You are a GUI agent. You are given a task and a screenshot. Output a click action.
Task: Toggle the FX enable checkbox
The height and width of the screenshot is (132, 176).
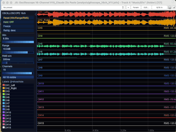[x=174, y=7]
